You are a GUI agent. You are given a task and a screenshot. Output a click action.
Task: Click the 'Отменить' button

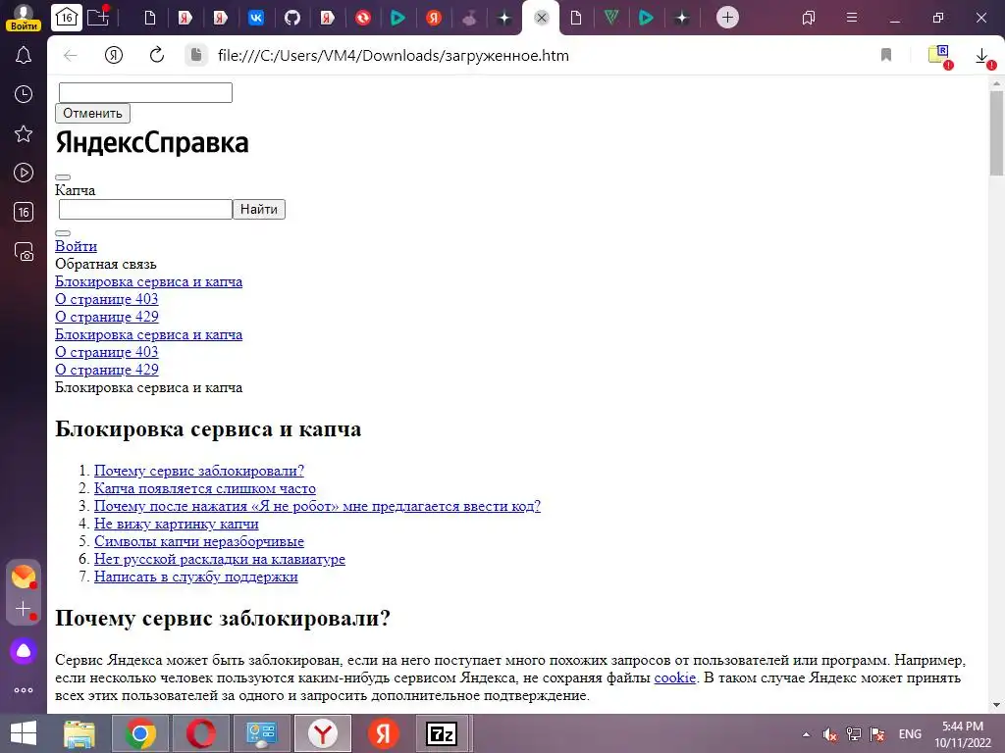pos(93,114)
